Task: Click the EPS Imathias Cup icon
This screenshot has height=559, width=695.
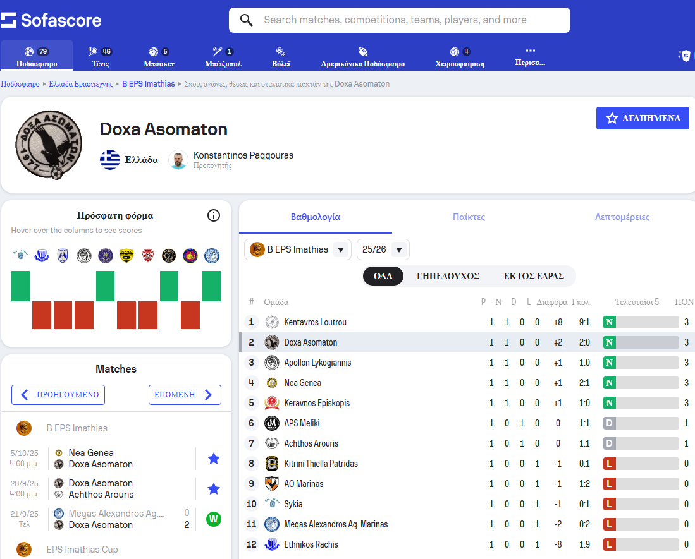Action: click(x=24, y=550)
